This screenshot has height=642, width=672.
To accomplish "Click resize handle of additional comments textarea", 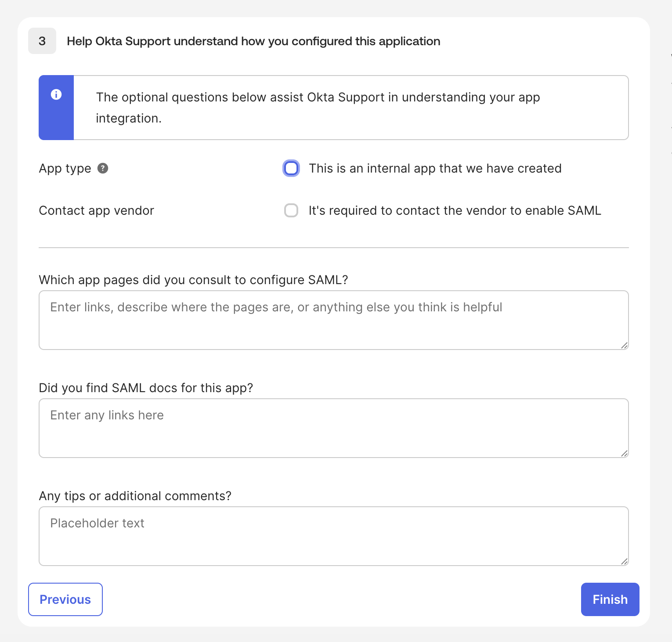I will [x=624, y=561].
